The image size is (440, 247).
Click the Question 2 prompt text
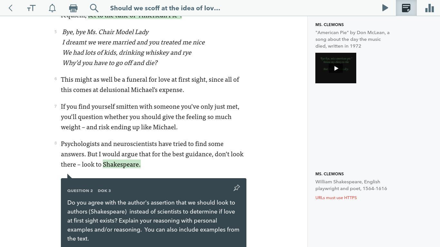(153, 221)
